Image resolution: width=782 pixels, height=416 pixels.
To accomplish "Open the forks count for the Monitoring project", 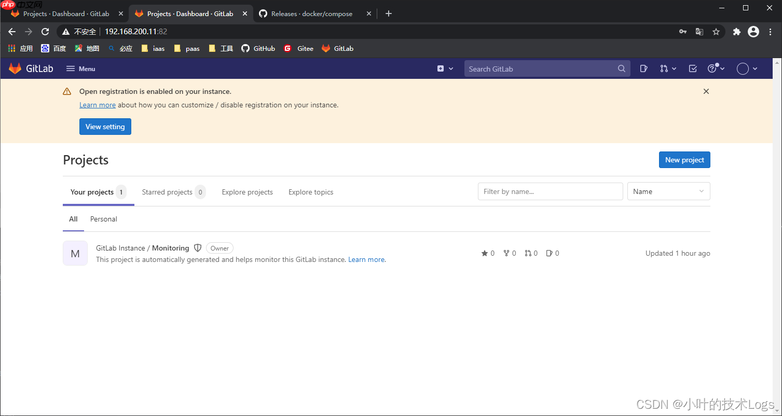I will click(509, 253).
